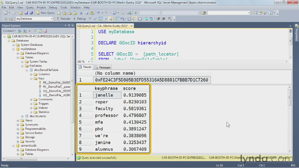
Task: Click the Database Engine Query icon
Action: [59, 13]
